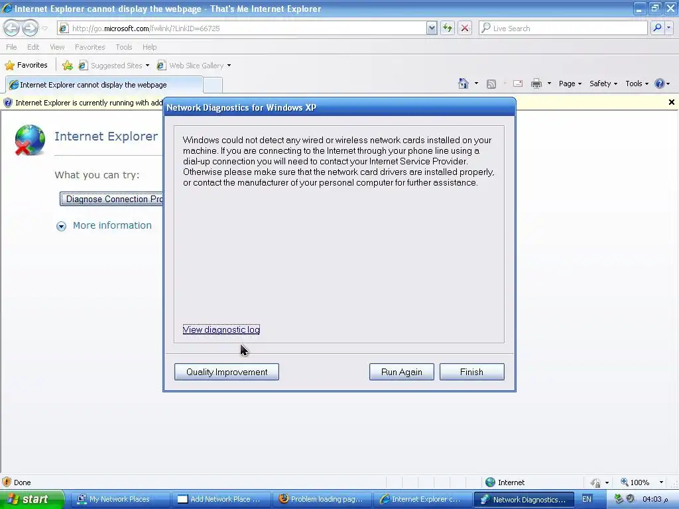Click the EN language bar indicator
The height and width of the screenshot is (509, 679).
[x=587, y=500]
